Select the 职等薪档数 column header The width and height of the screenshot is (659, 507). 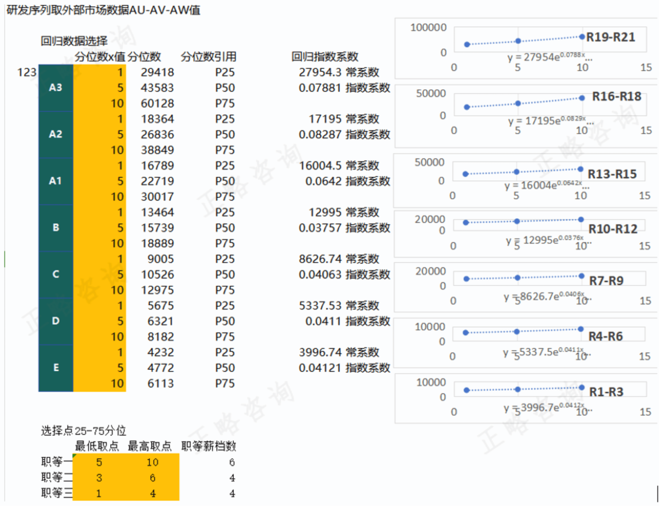209,446
